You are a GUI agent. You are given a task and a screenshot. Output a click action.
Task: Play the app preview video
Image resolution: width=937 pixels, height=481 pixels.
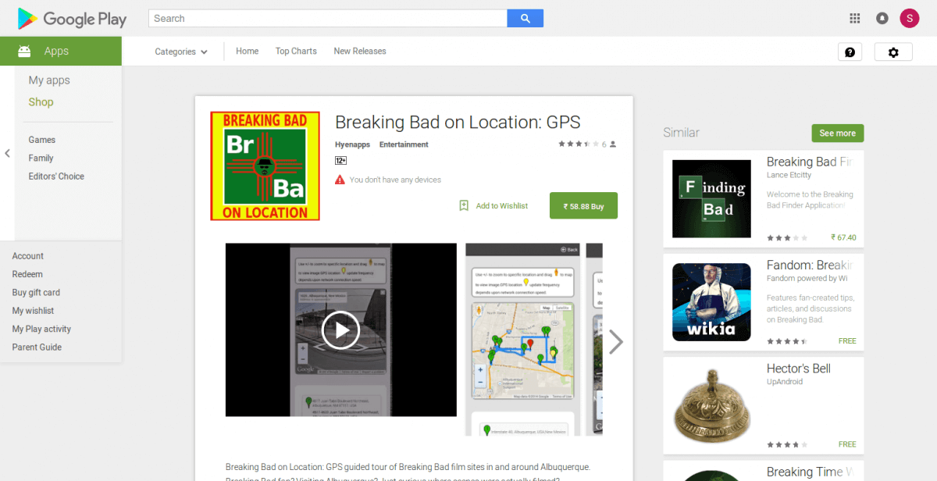340,330
